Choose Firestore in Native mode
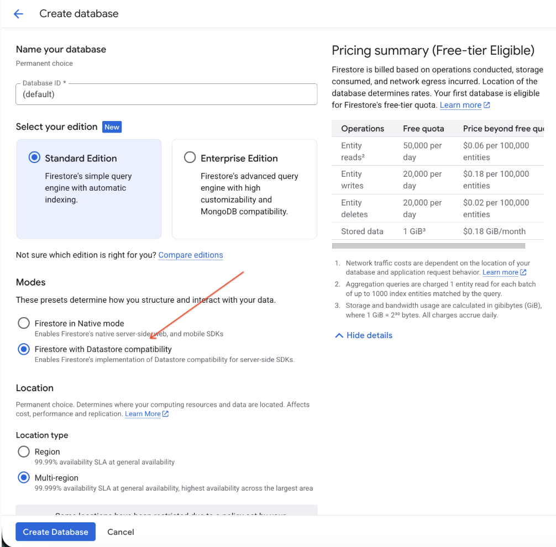 [23, 323]
